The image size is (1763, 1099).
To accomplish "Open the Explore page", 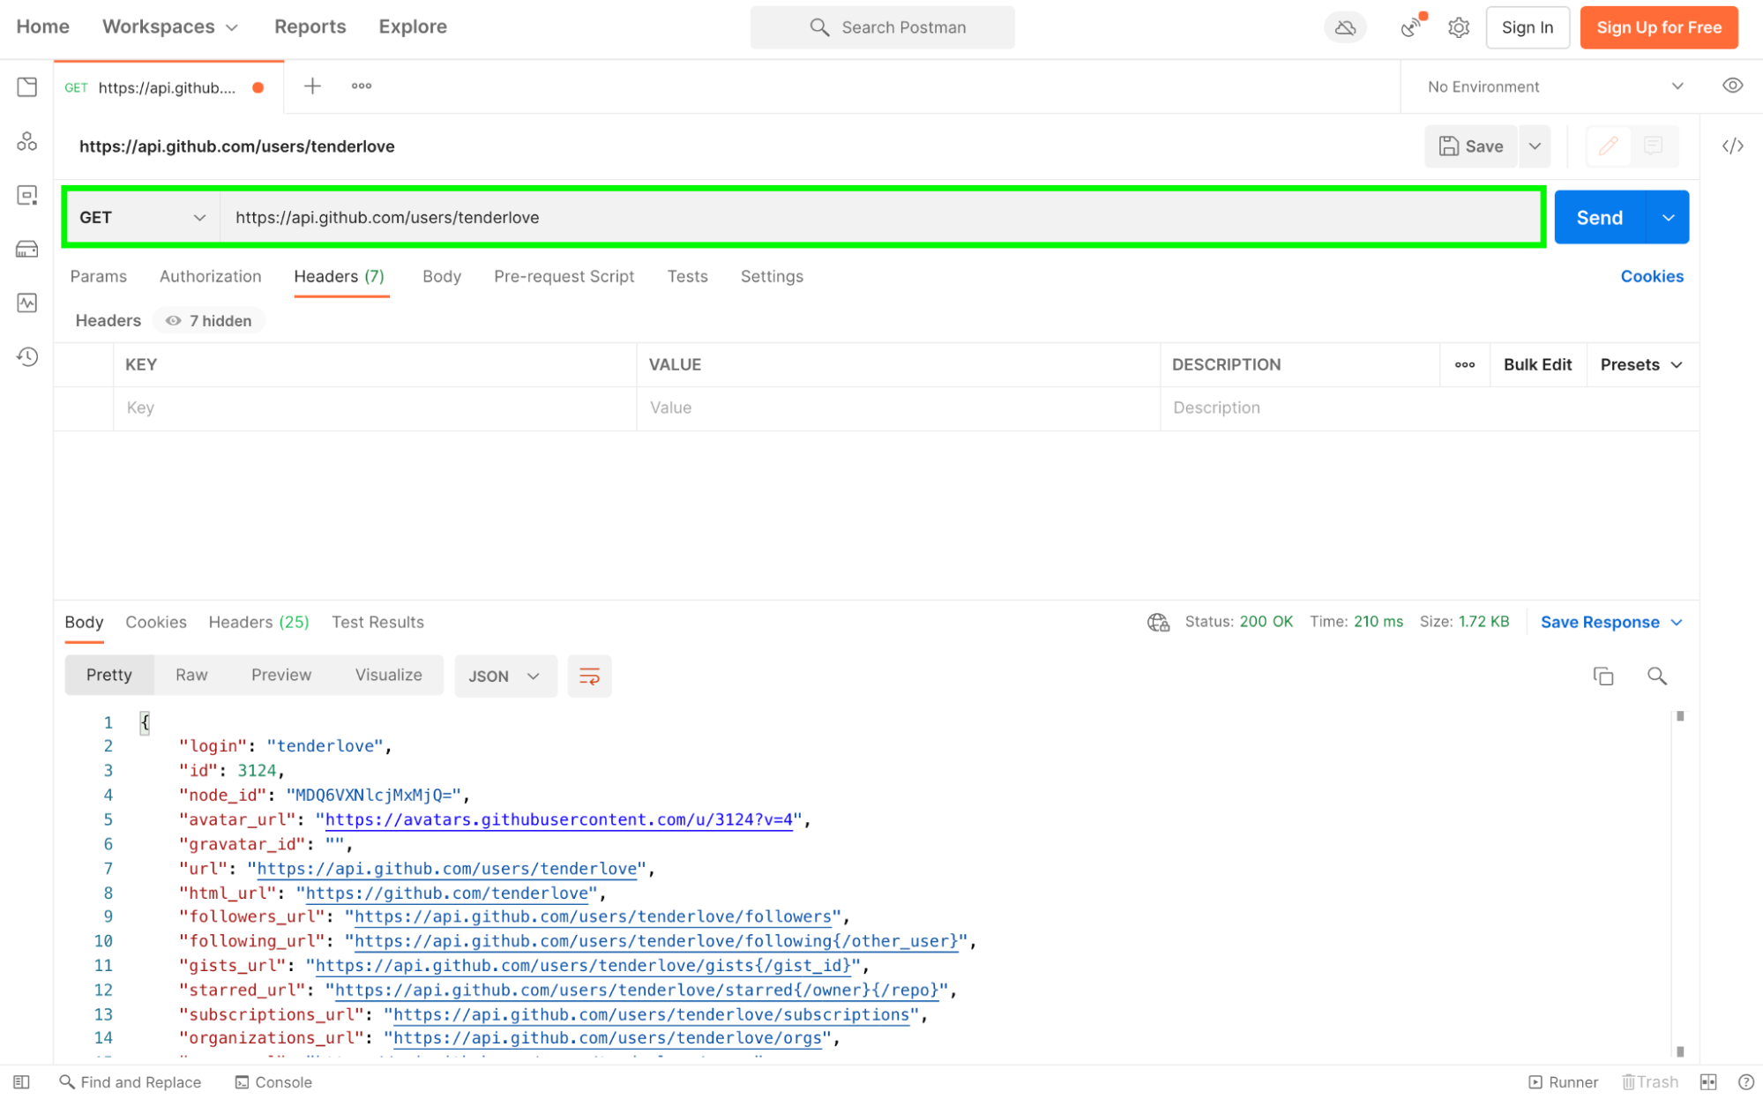I will (x=413, y=26).
